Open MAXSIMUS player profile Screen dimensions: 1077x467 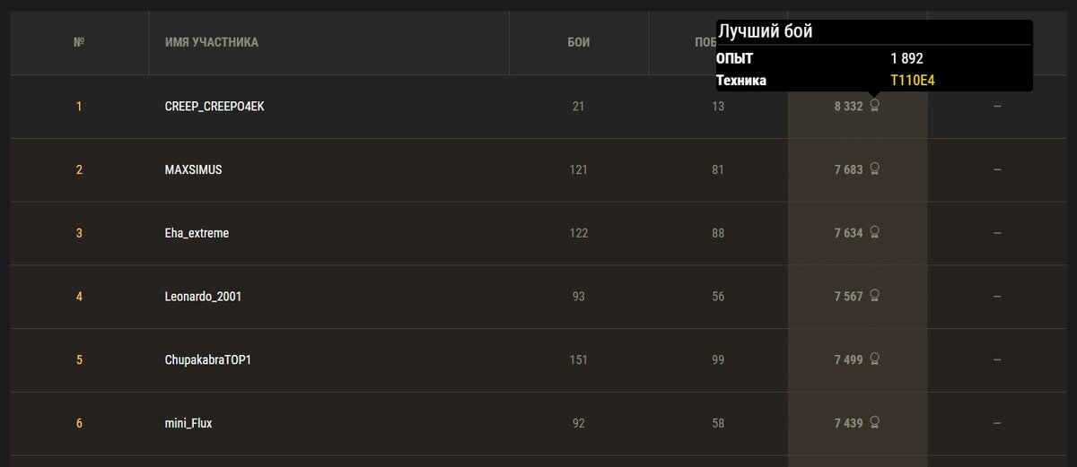[193, 169]
